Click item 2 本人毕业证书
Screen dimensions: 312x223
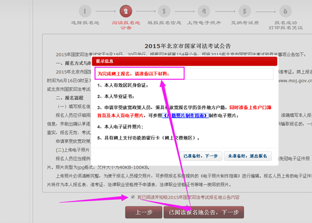115,96
